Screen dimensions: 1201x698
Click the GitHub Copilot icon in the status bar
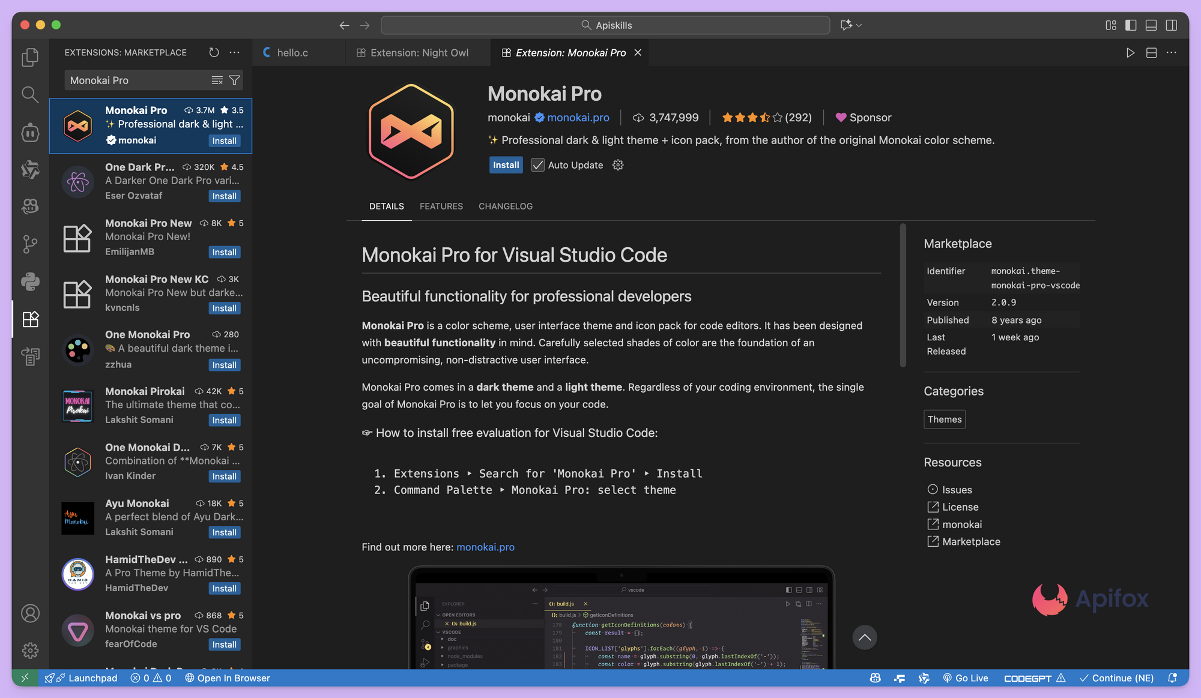pos(875,678)
